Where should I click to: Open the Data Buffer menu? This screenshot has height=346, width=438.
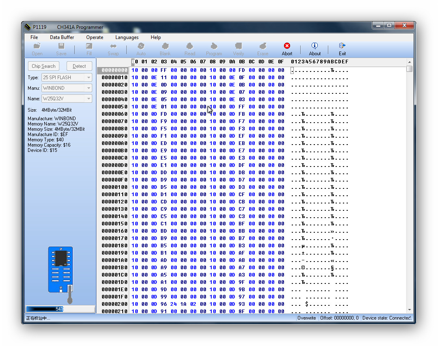point(62,37)
